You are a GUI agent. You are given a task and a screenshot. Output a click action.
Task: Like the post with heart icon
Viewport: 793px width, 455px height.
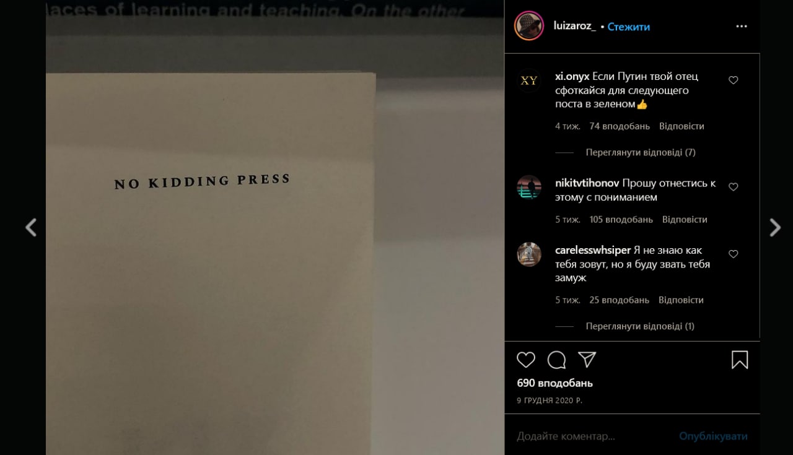coord(526,360)
